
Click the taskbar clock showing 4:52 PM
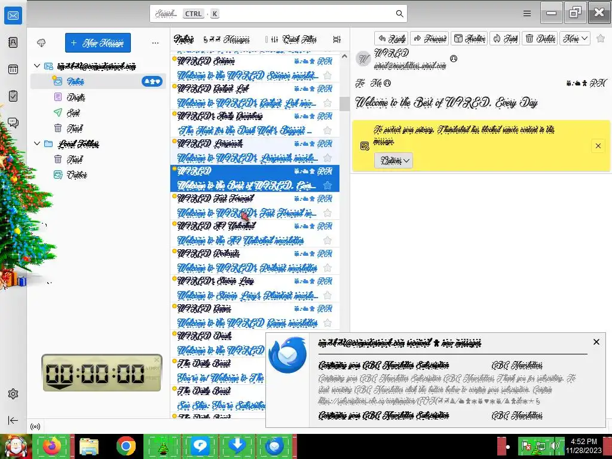583,446
